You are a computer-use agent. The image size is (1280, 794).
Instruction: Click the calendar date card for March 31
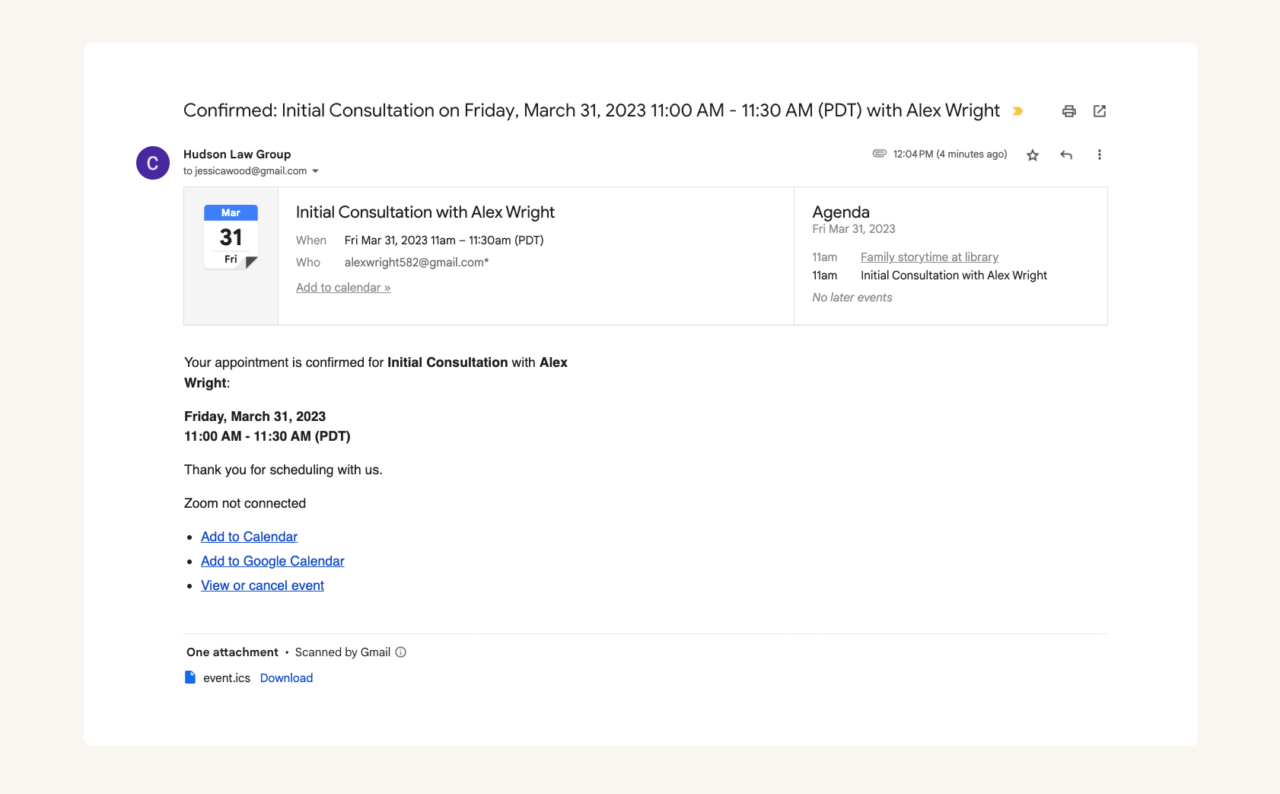[x=231, y=236]
